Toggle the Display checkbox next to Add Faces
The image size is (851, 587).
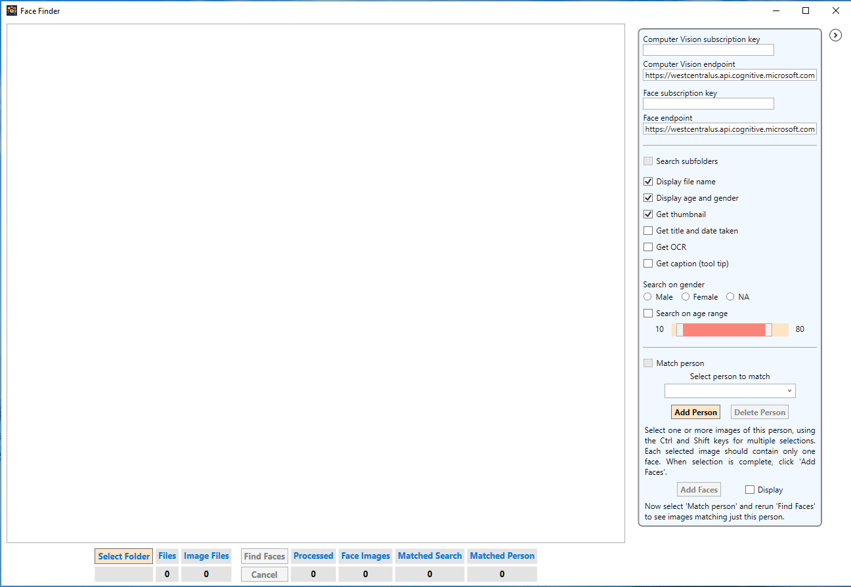(x=750, y=490)
